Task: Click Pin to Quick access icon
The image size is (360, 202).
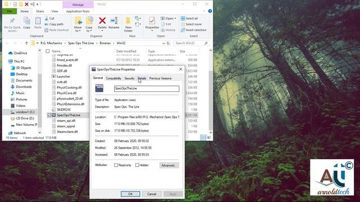Action: [x=12, y=21]
